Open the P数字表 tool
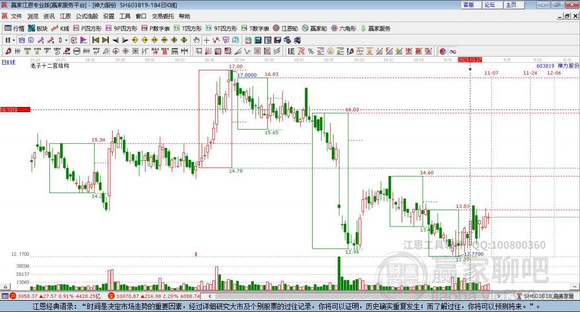Image resolution: width=580 pixels, height=312 pixels. [x=156, y=28]
